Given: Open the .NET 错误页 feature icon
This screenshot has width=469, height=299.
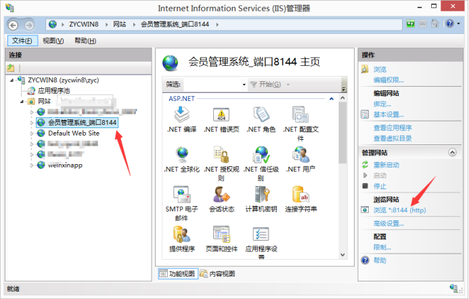Looking at the screenshot, I should tap(221, 115).
